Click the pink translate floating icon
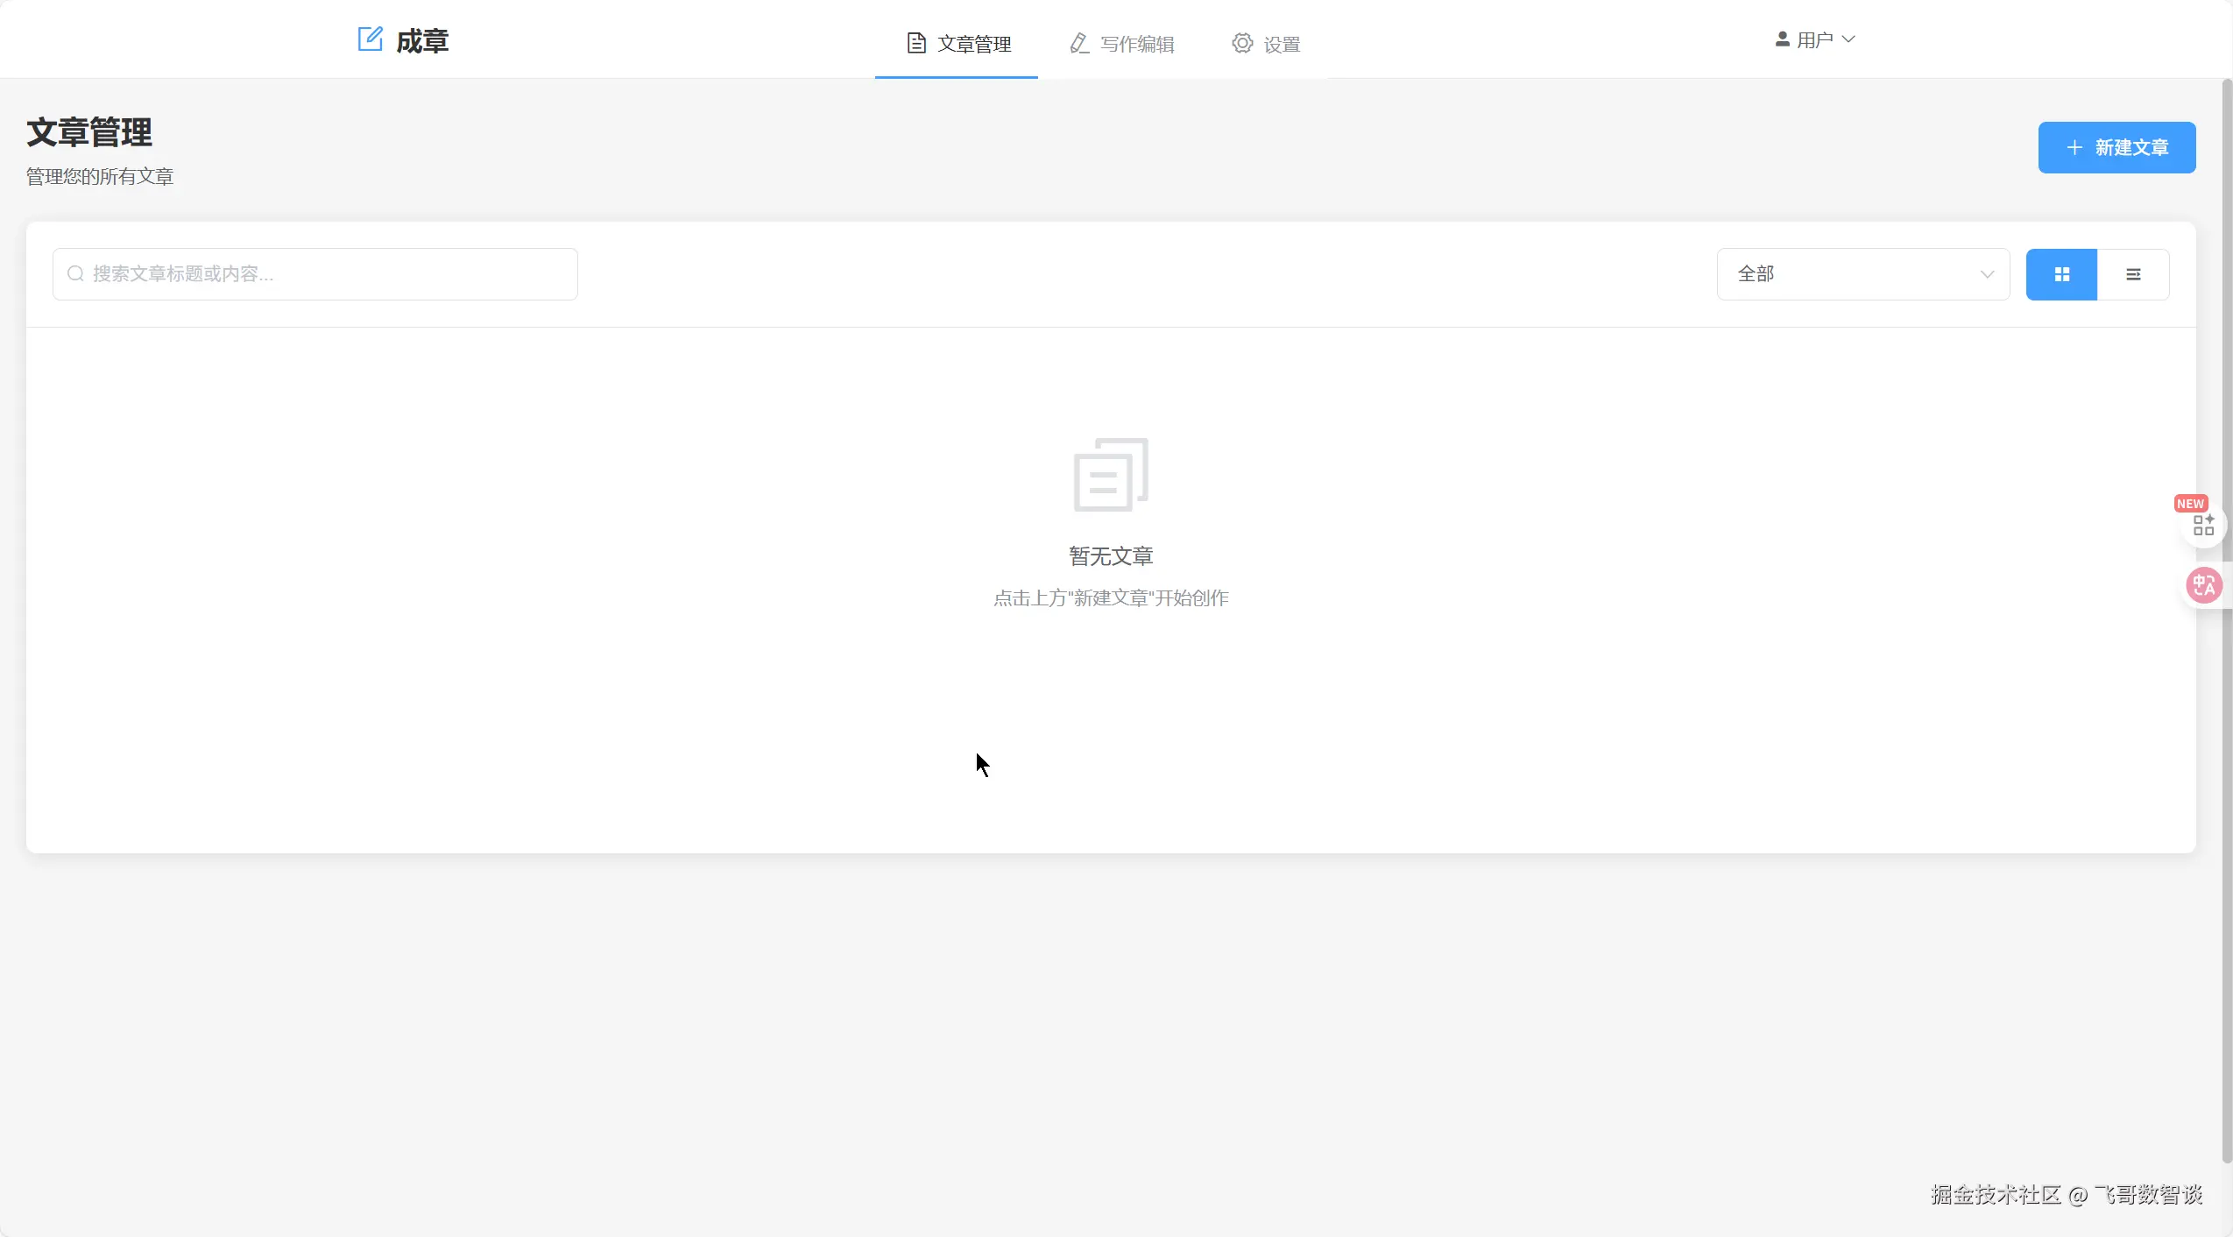Image resolution: width=2233 pixels, height=1237 pixels. 2203,585
